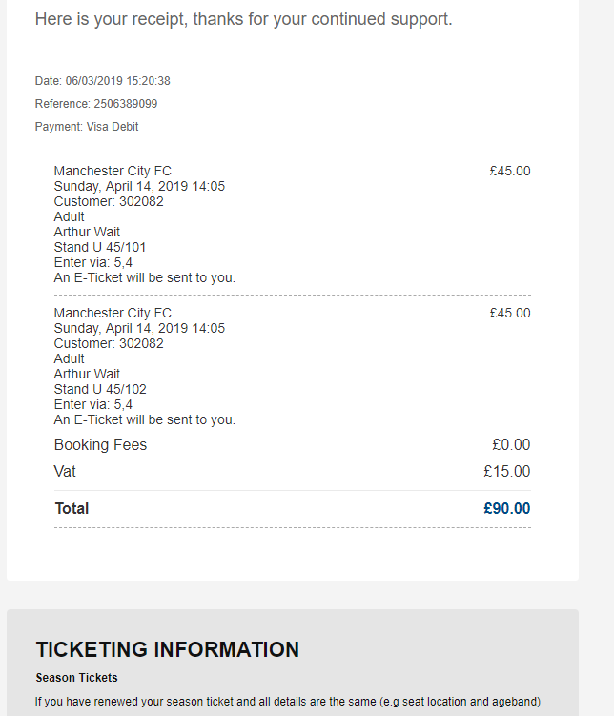Click the bold Total label
Image resolution: width=614 pixels, height=716 pixels.
tap(72, 509)
